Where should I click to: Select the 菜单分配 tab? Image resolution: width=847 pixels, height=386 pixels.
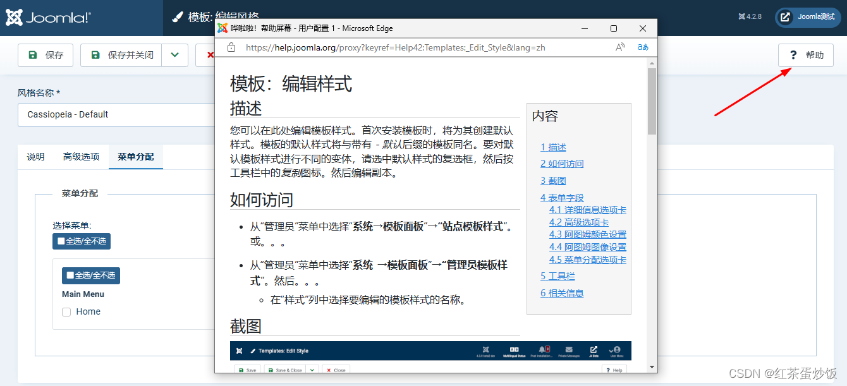pyautogui.click(x=135, y=157)
